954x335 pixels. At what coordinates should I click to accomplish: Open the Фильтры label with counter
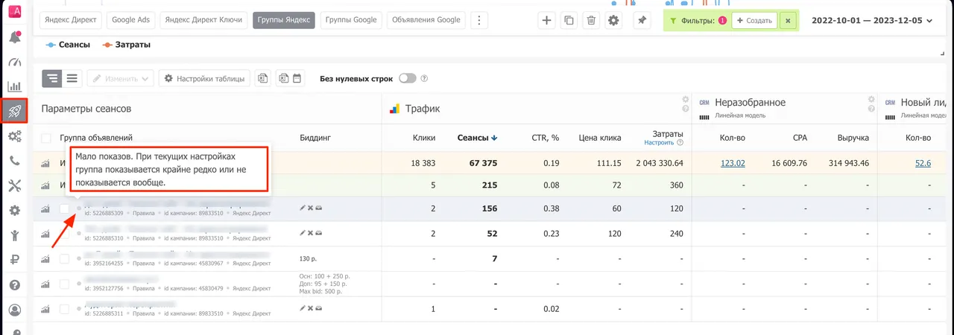coord(698,21)
